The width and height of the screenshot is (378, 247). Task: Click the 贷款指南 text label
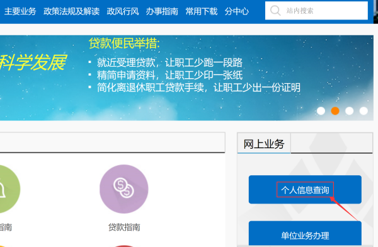tap(124, 227)
